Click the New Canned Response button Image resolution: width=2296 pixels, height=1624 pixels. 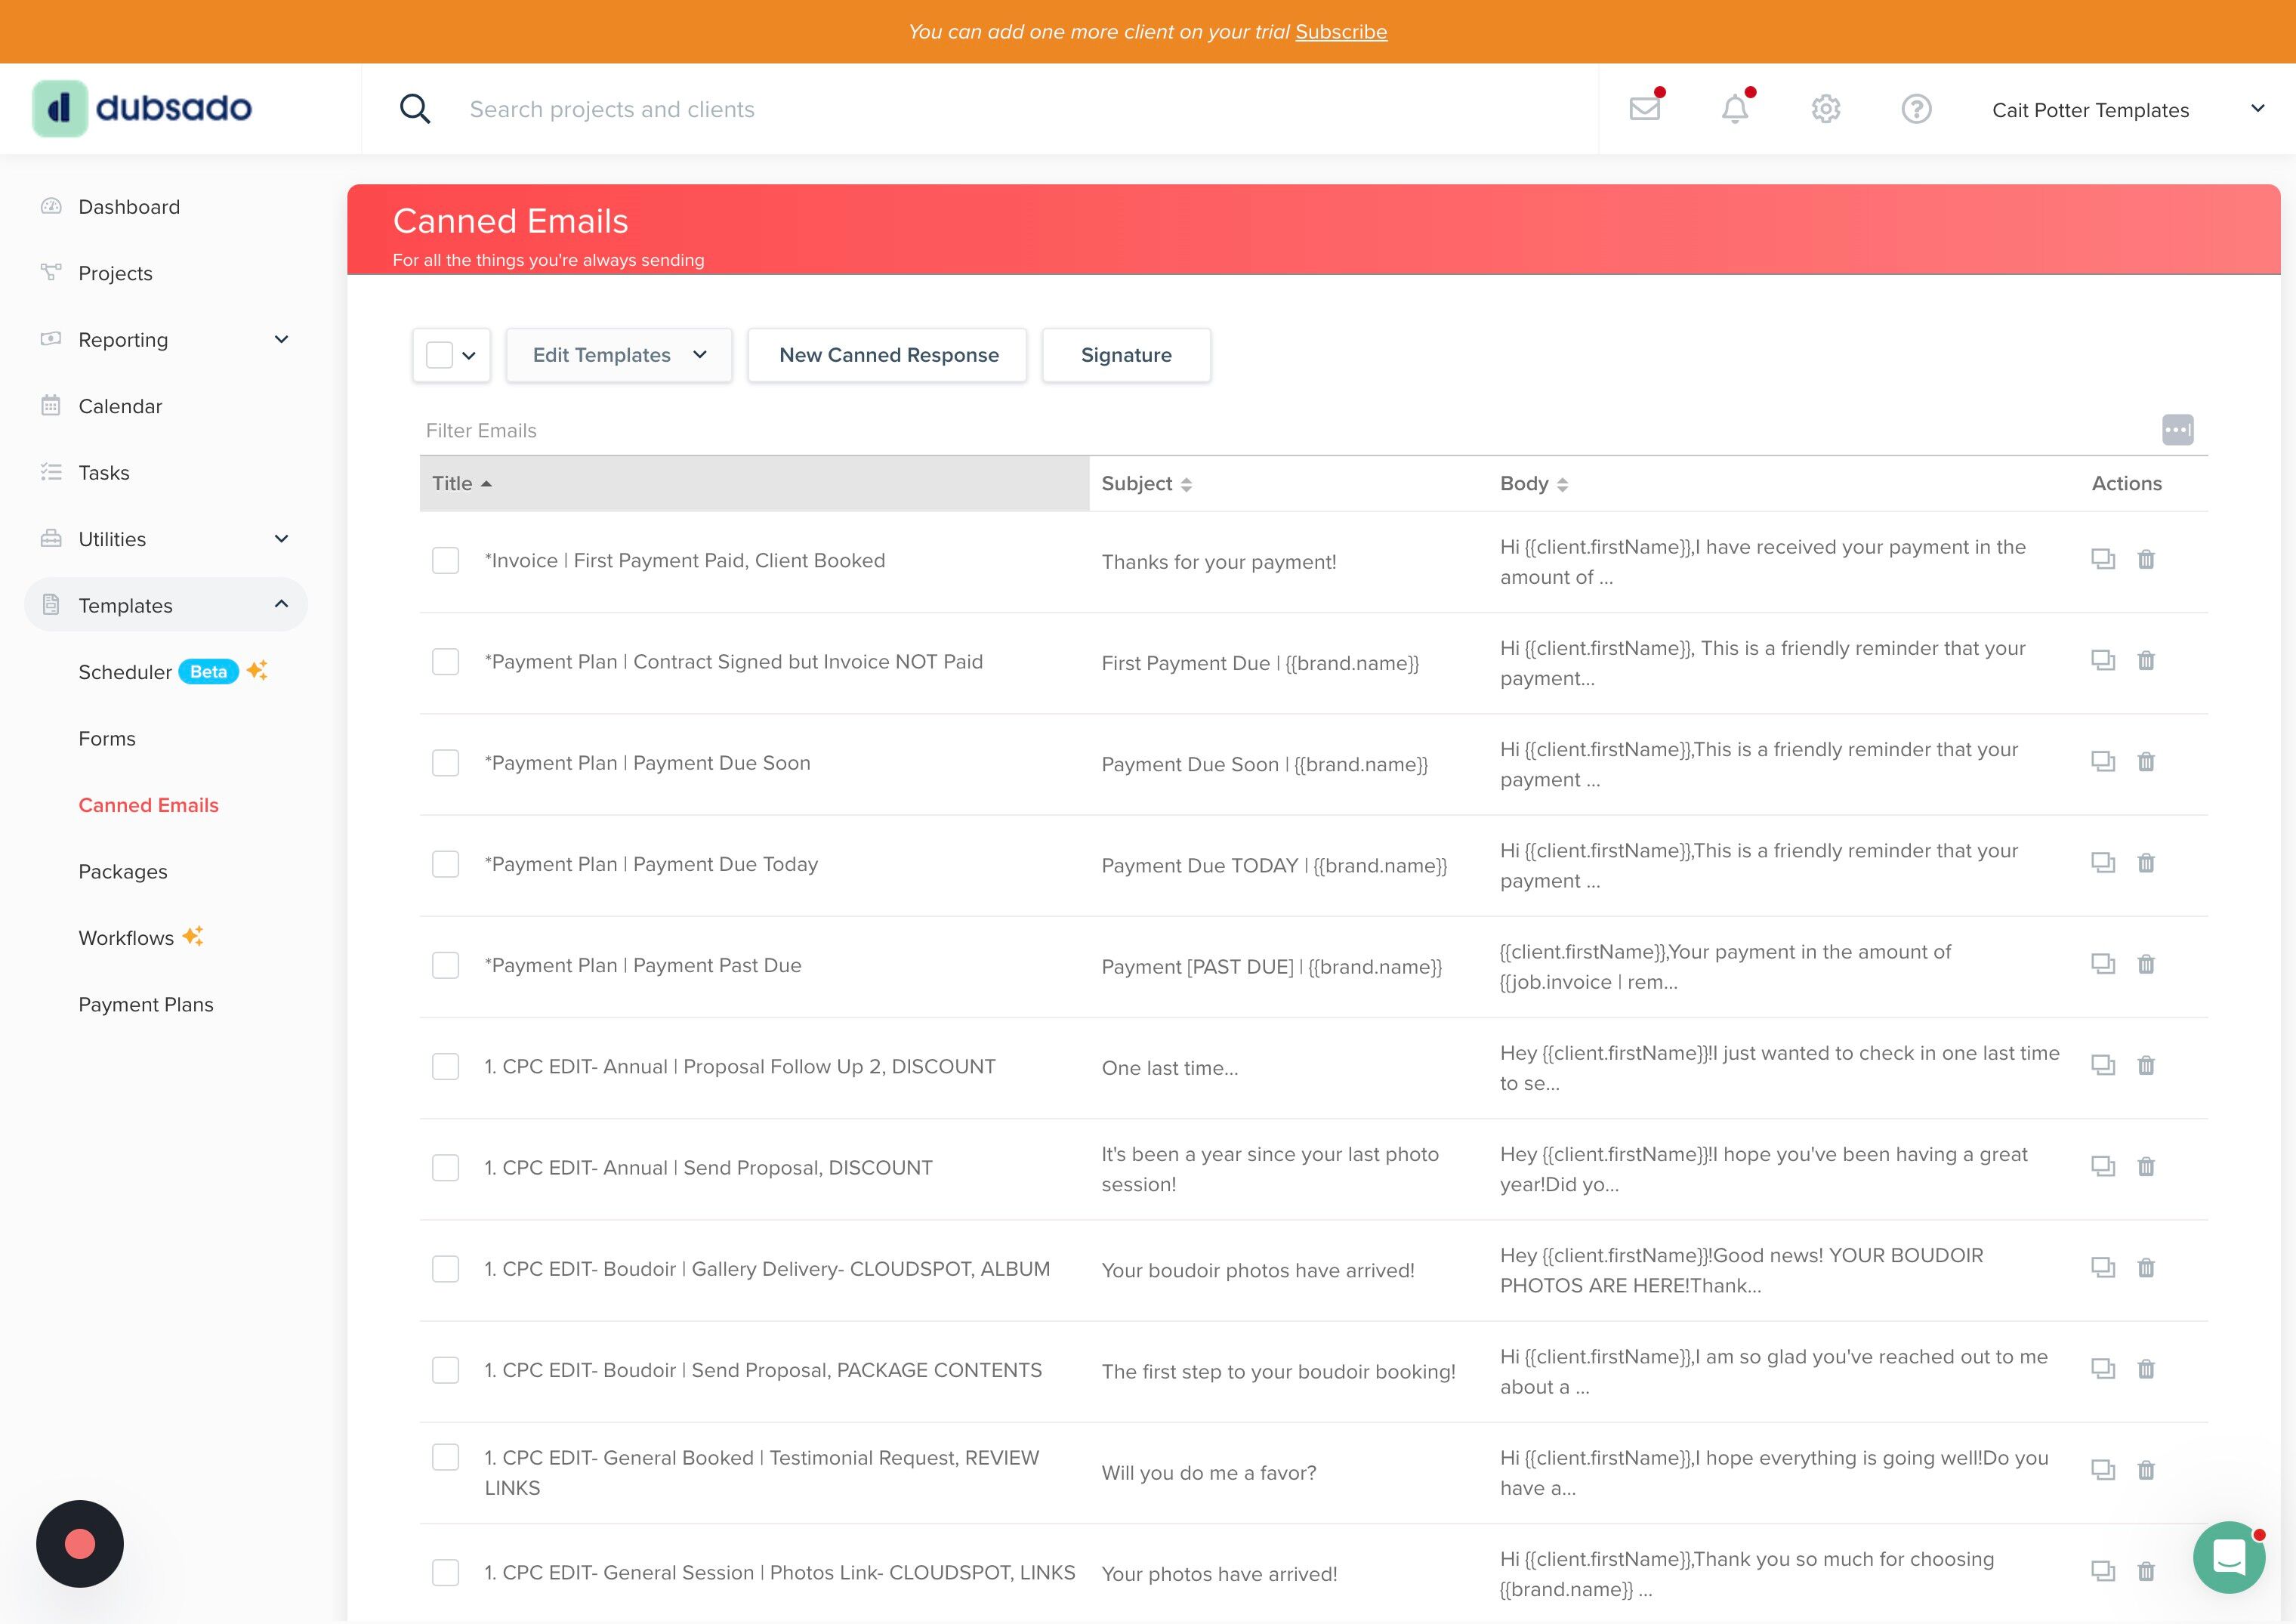[888, 355]
